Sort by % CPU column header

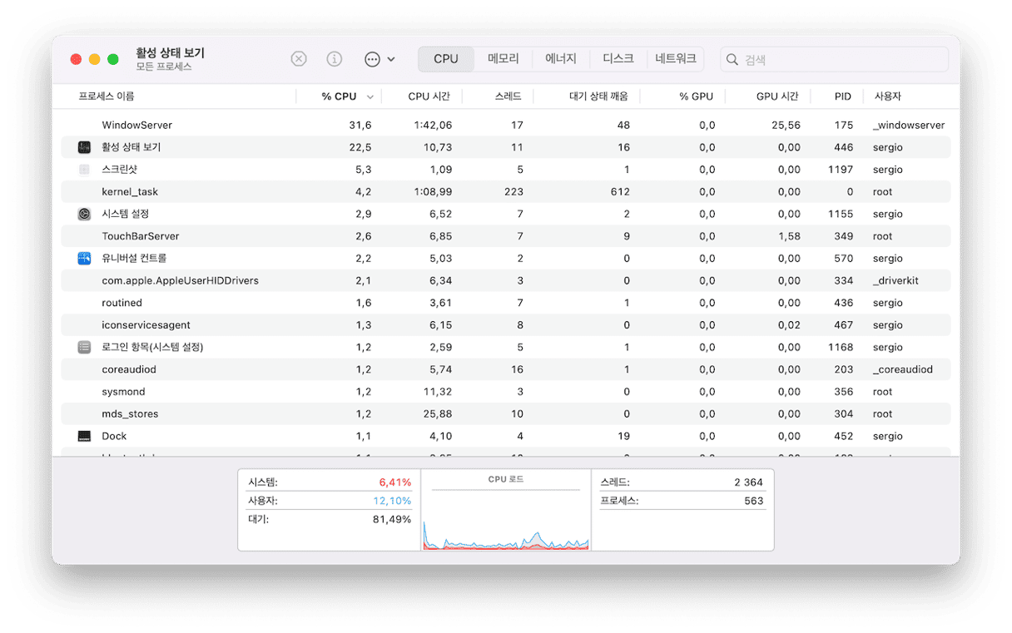pos(339,96)
